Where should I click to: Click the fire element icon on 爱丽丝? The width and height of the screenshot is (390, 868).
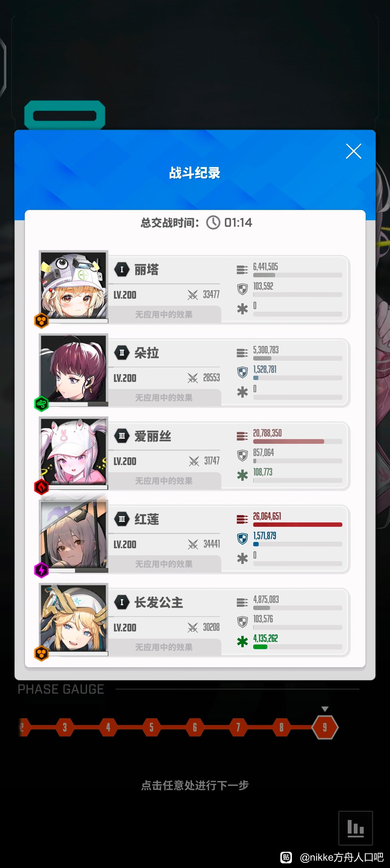41,487
